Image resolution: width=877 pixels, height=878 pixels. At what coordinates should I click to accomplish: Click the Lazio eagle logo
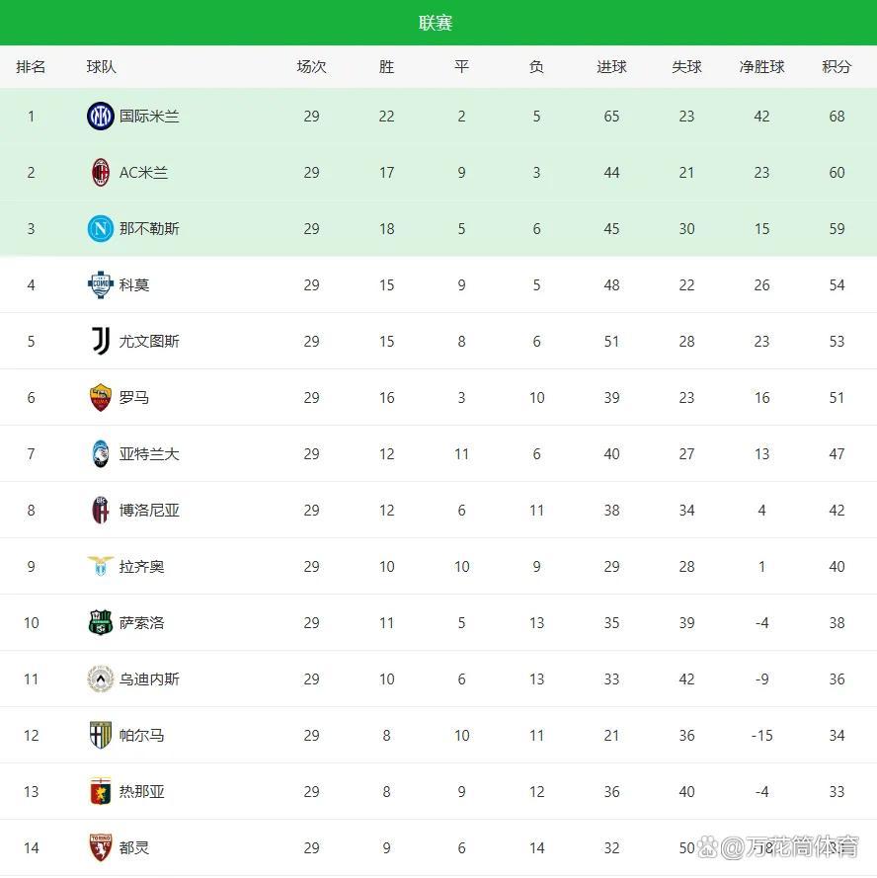click(x=101, y=567)
